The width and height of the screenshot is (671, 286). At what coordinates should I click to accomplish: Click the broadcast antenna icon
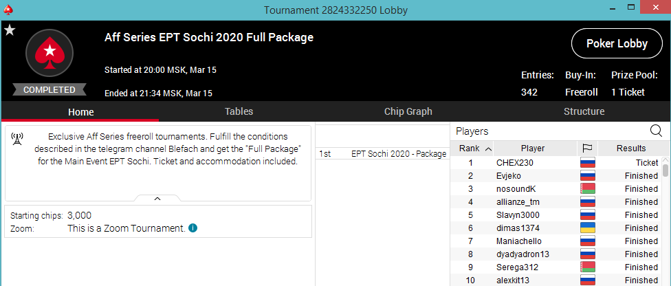click(x=17, y=139)
